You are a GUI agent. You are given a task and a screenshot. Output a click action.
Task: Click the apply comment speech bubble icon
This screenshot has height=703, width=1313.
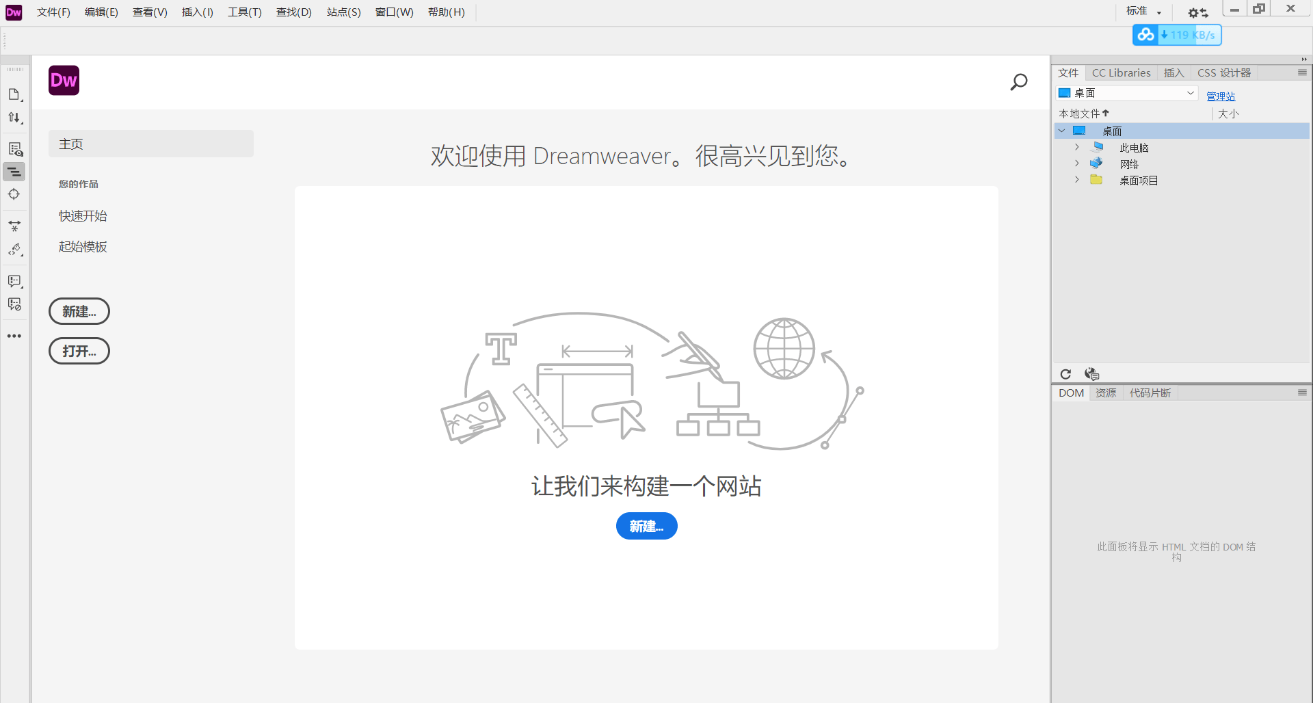pos(14,281)
